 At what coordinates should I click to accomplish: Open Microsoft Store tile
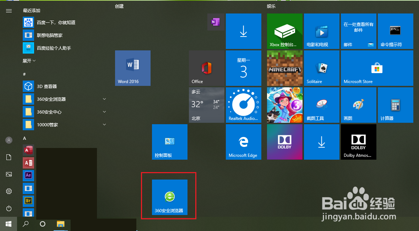[377, 68]
